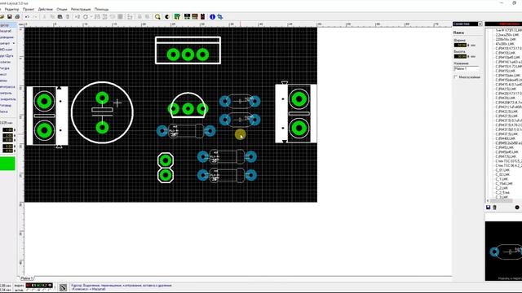Click the green checklist toolbar icon

(x=177, y=16)
